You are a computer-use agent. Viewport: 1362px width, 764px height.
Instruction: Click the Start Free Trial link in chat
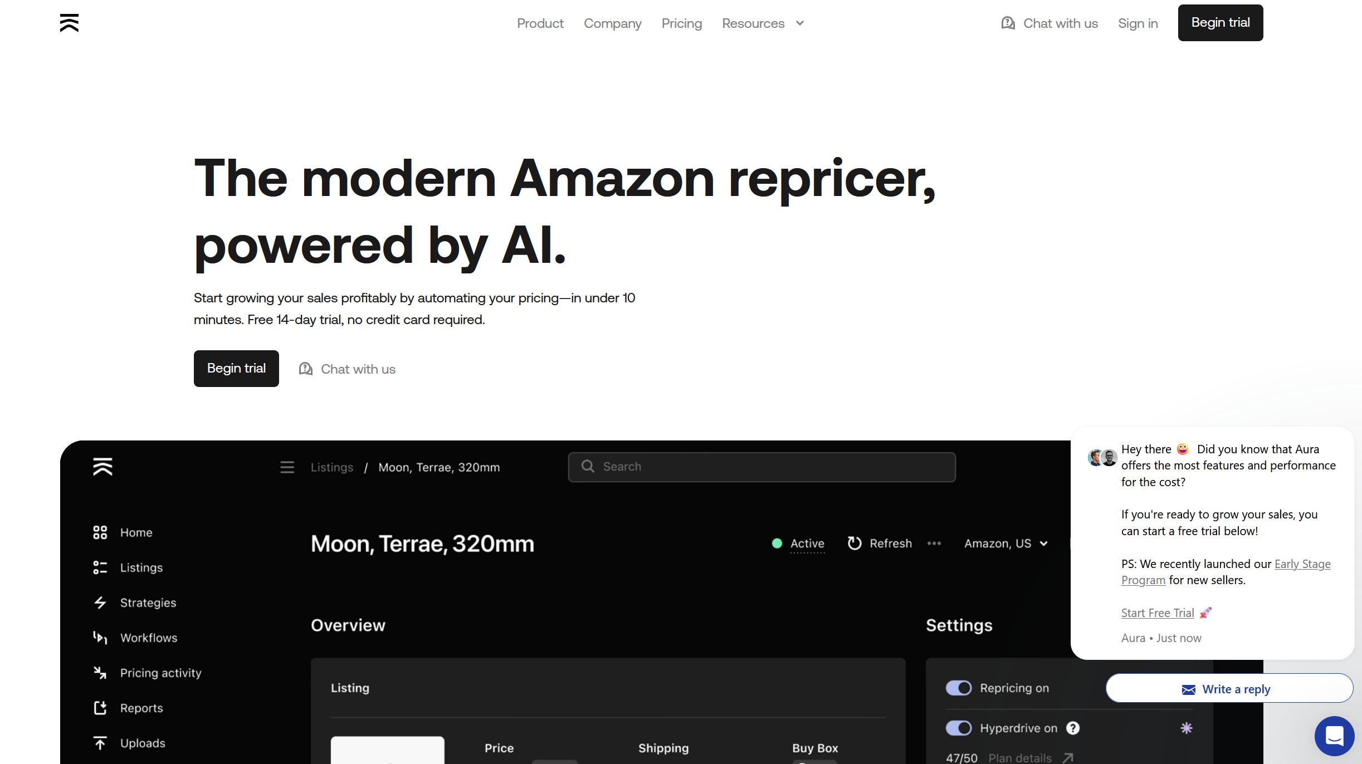point(1158,611)
